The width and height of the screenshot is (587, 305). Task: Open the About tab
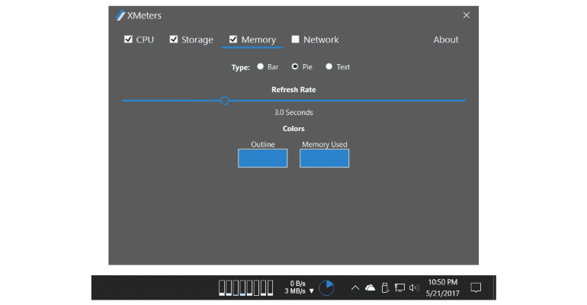(x=445, y=40)
